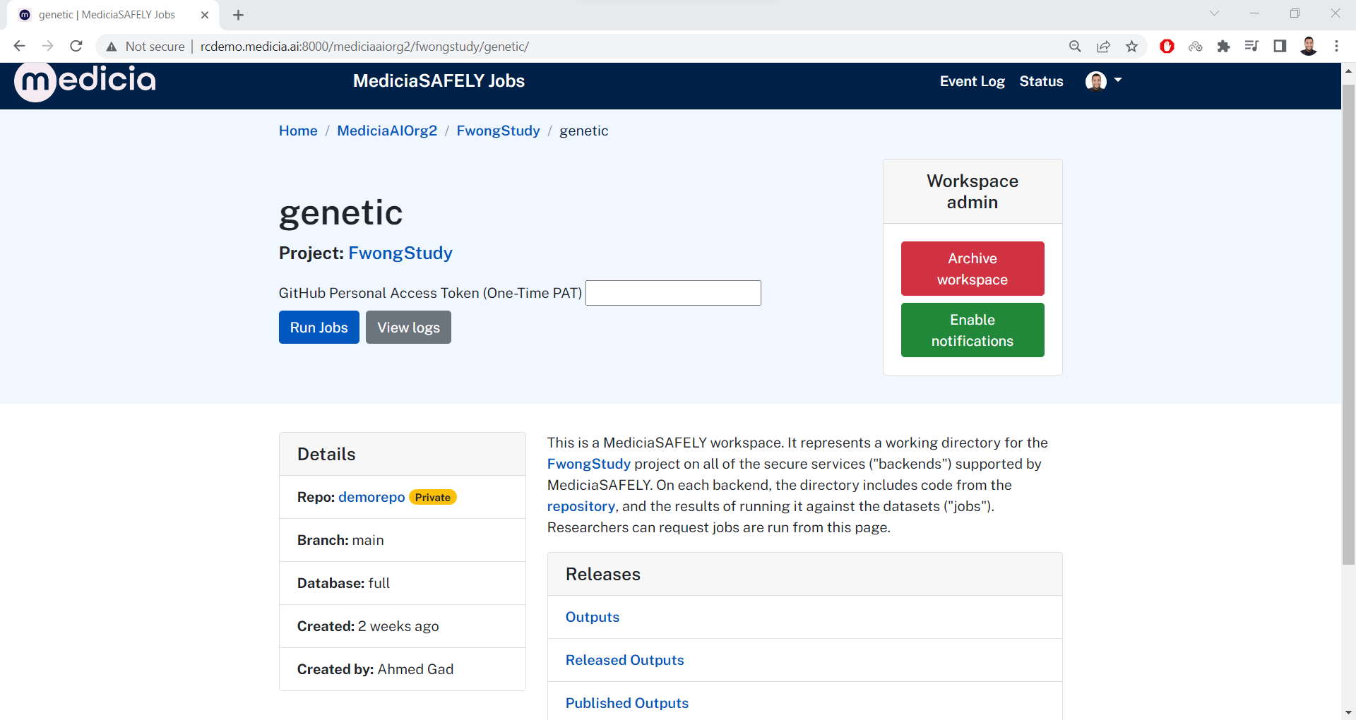Viewport: 1356px width, 720px height.
Task: Click the GitHub Personal Access Token field
Action: tap(673, 293)
